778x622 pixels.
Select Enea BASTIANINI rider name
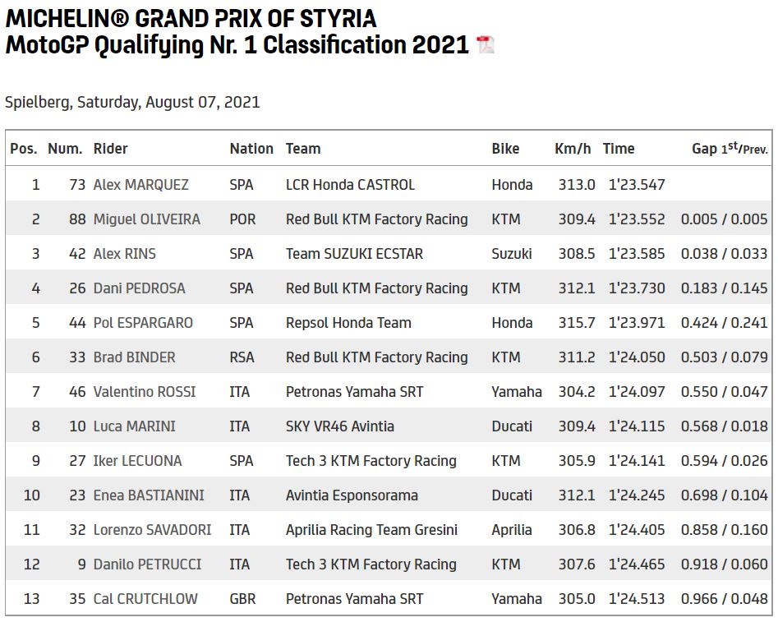click(x=149, y=495)
